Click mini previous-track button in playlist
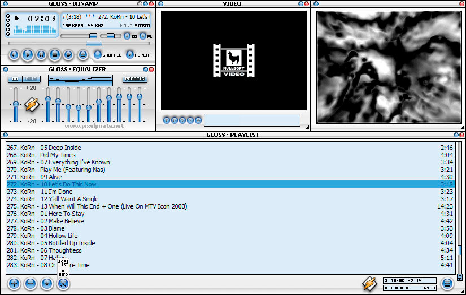Screen dimensions: 466x295 [386, 288]
